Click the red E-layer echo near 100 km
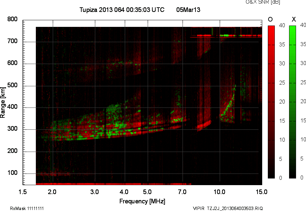This screenshot has width=306, height=211. click(53, 174)
